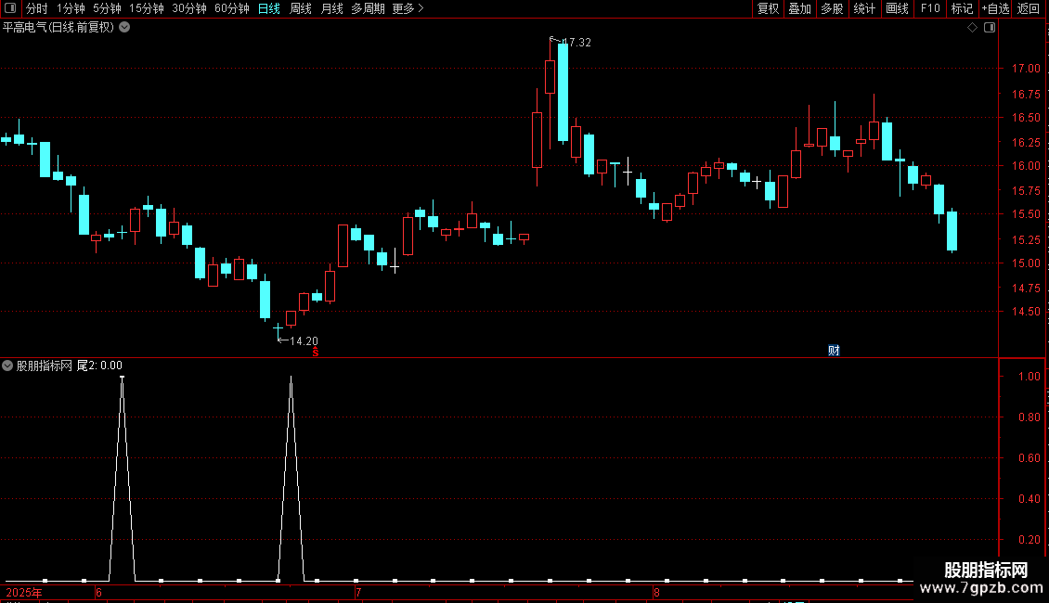
Task: Select the 60分钟 period
Action: point(232,8)
